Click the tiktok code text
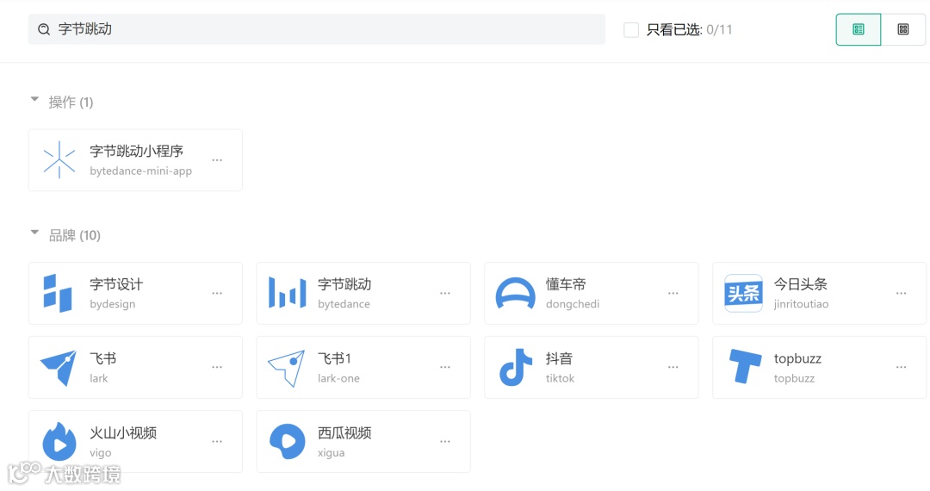Viewport: 930px width, 491px height. 560,378
